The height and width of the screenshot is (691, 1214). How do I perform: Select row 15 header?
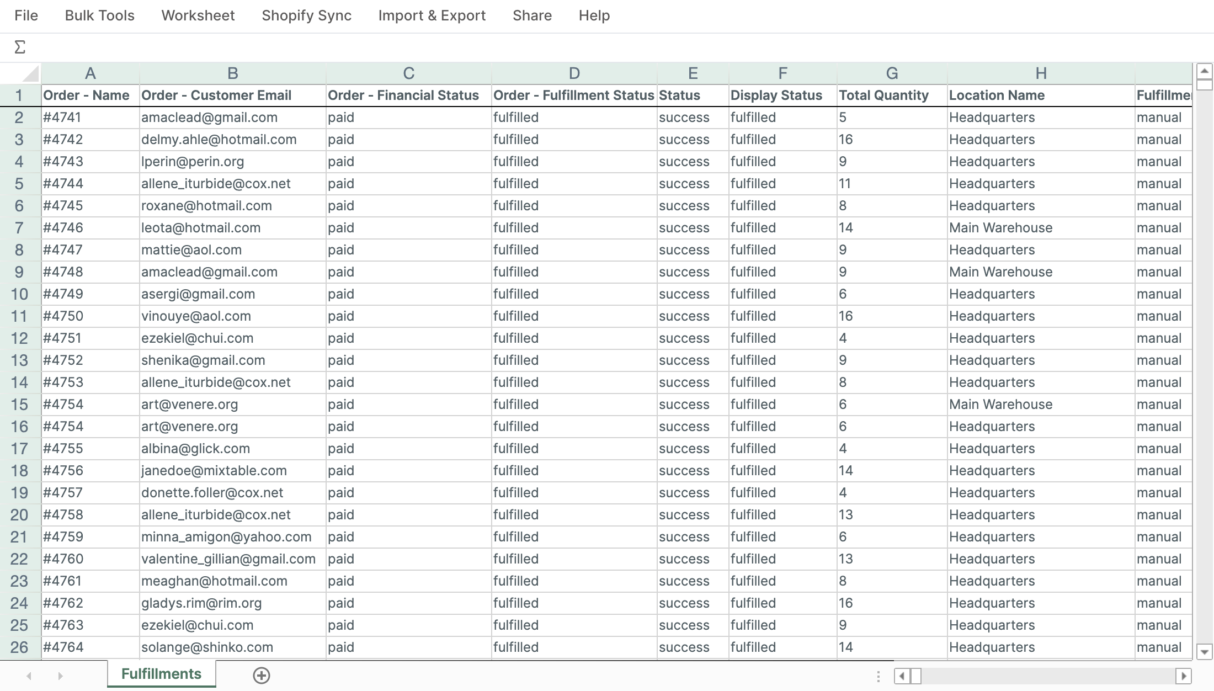click(x=20, y=405)
